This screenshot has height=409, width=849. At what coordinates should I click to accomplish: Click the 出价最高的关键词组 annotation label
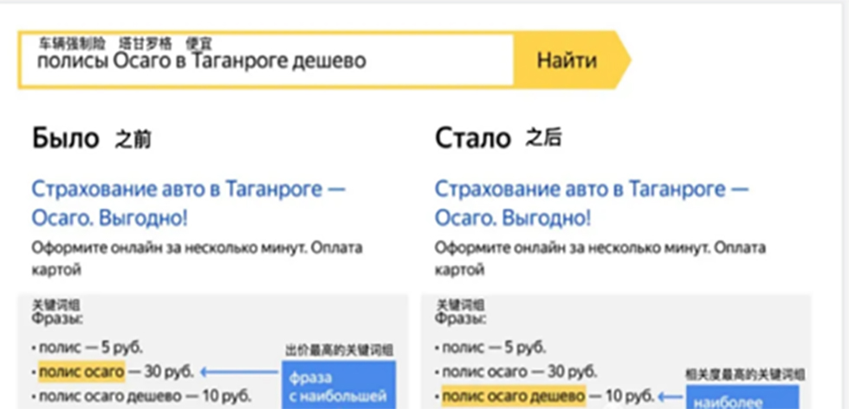pos(339,350)
